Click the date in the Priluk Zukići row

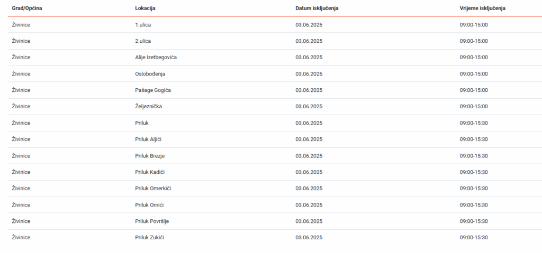[309, 238]
